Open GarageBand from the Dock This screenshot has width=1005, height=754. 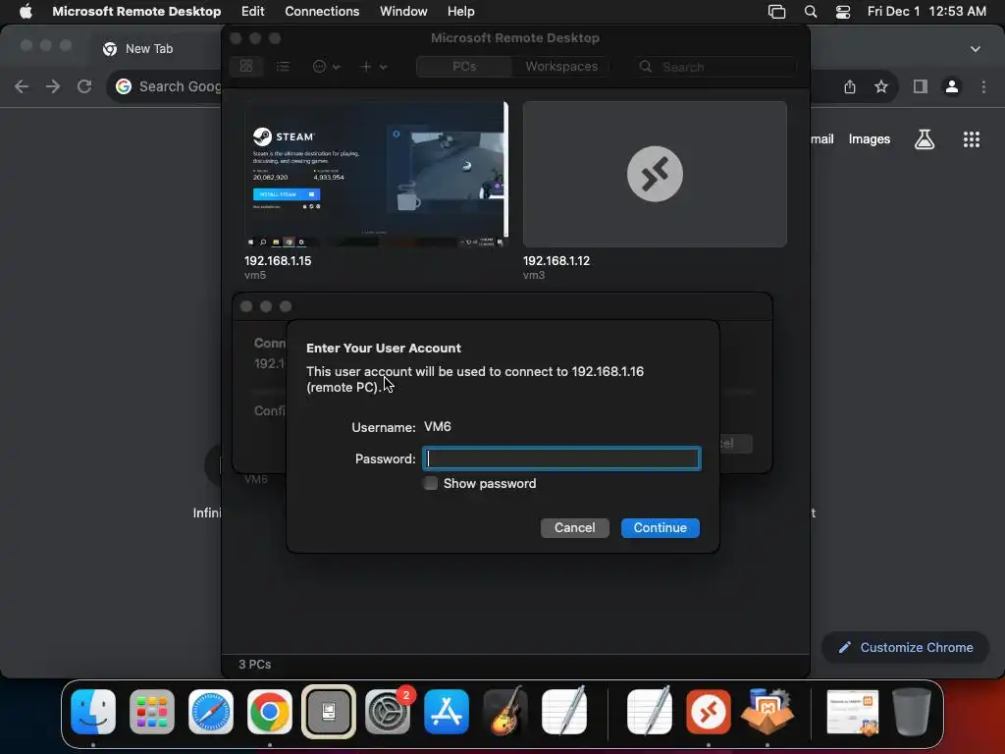click(505, 712)
